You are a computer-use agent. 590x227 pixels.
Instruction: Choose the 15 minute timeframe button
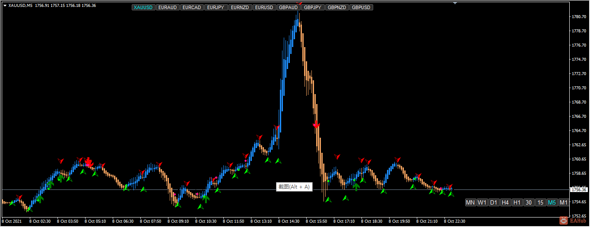[x=540, y=202]
